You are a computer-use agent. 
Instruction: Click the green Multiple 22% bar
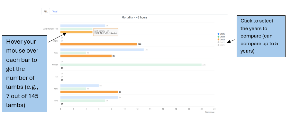[x=131, y=65]
